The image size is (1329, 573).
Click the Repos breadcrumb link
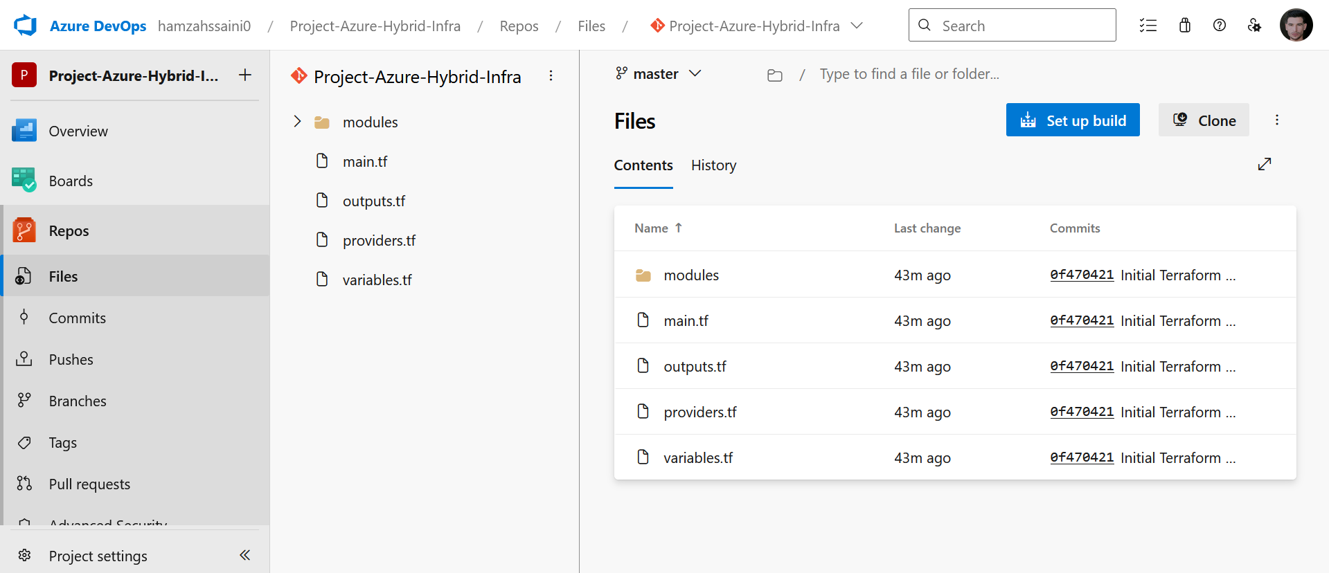[x=519, y=26]
